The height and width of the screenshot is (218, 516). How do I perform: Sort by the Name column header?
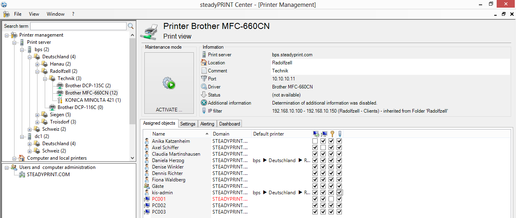[181, 134]
